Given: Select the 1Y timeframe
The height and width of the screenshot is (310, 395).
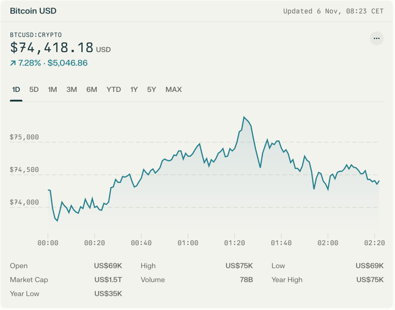Looking at the screenshot, I should 133,89.
